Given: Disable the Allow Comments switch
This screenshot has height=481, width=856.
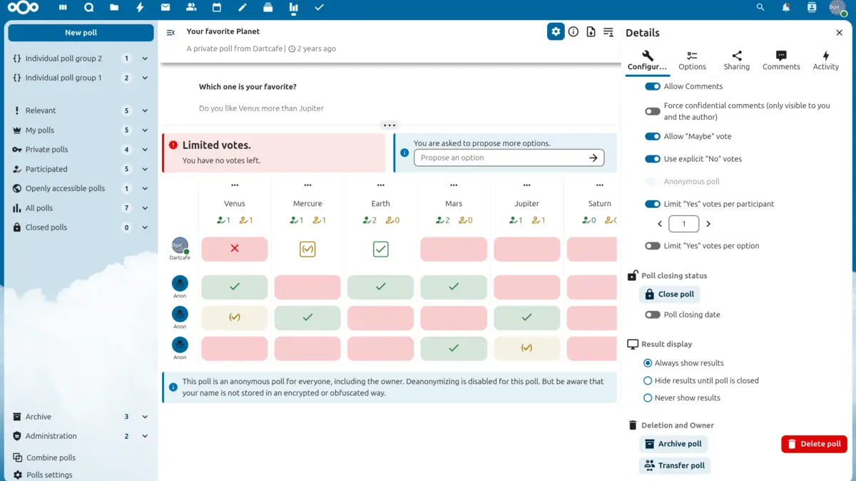Looking at the screenshot, I should (652, 86).
